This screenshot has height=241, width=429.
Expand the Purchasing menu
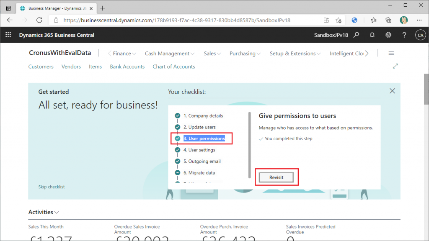click(x=245, y=54)
